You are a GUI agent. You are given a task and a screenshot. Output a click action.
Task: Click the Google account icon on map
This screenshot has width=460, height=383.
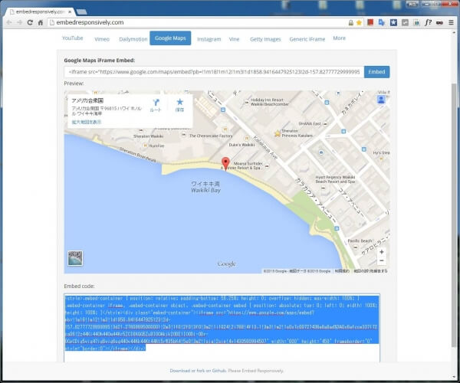[380, 99]
